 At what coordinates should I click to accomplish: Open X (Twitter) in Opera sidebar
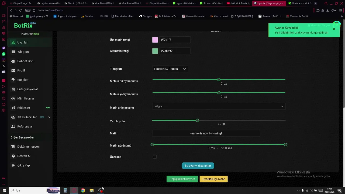click(4, 66)
